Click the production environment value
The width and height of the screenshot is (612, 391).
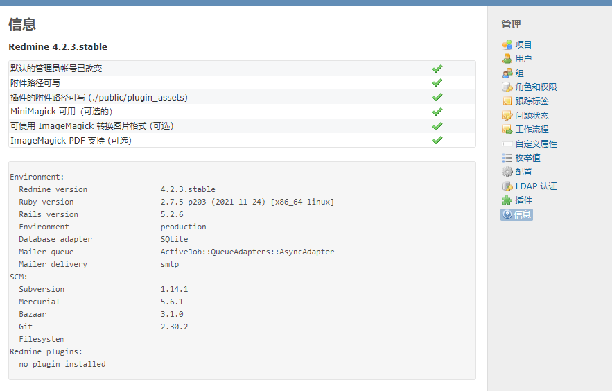tap(184, 227)
